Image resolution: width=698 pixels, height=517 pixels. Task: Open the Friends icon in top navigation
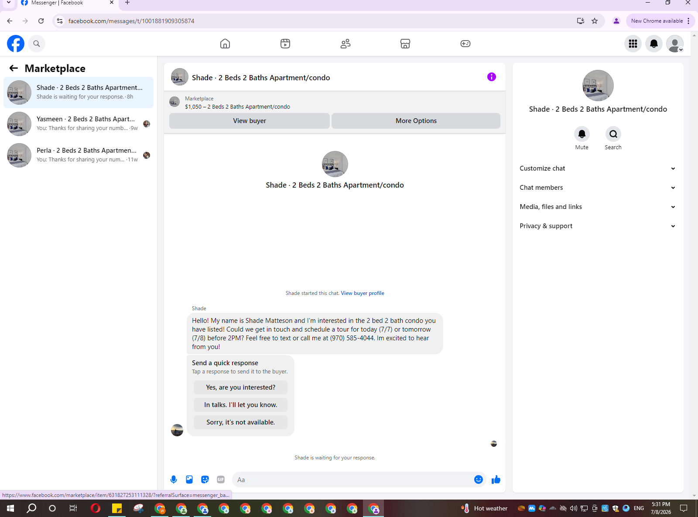(x=346, y=44)
